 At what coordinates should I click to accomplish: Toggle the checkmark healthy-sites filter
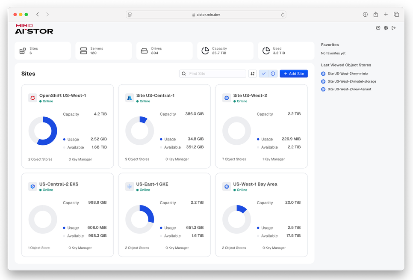pos(264,74)
